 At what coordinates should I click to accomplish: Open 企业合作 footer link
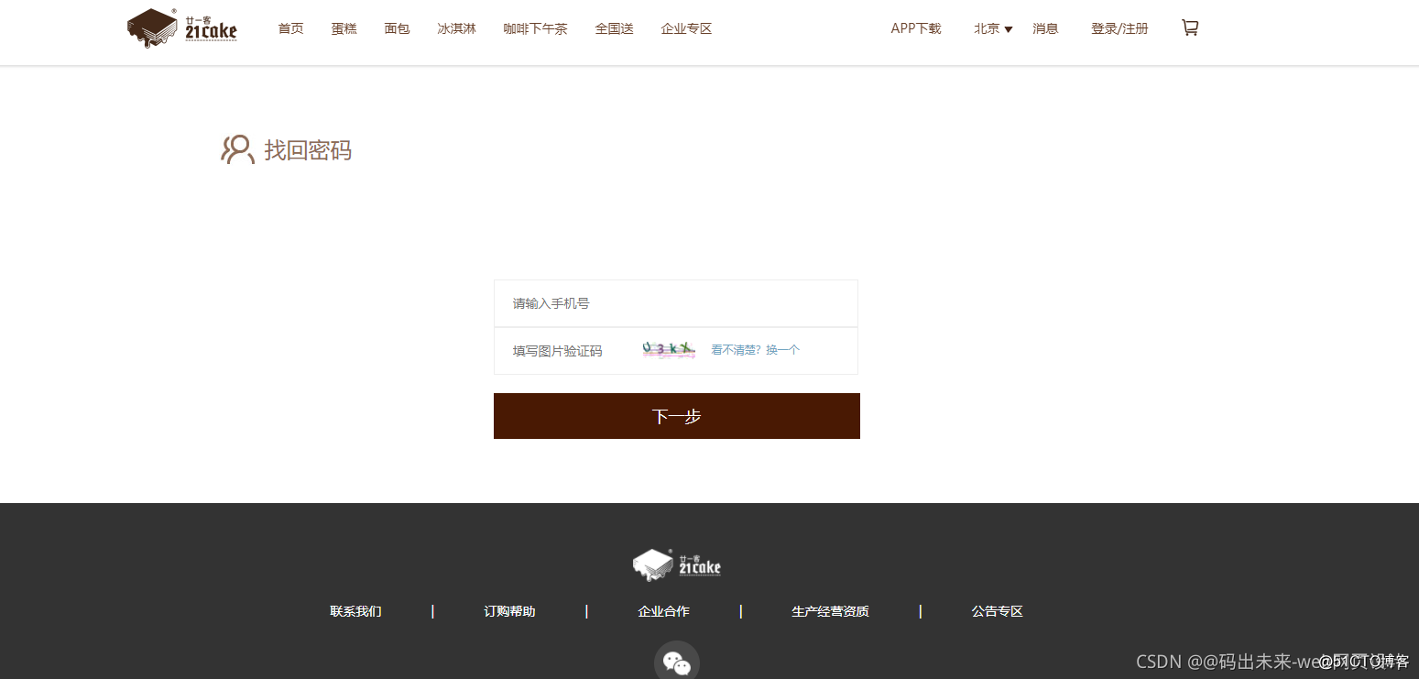pyautogui.click(x=664, y=611)
